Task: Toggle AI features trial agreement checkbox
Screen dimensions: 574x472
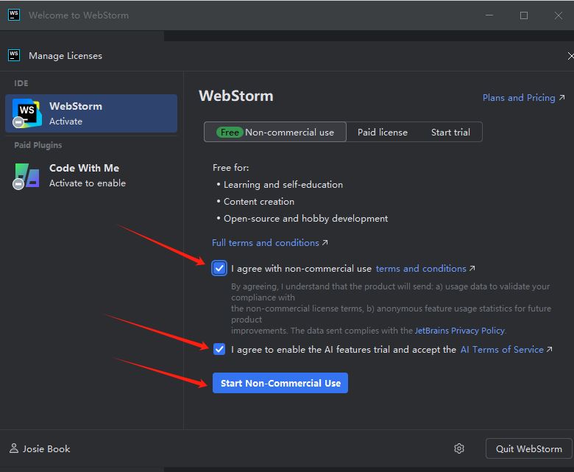Action: 219,349
